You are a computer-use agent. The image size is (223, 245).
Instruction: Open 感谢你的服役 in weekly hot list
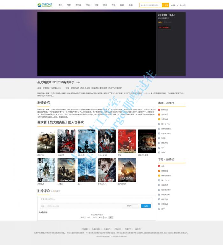pos(166,129)
